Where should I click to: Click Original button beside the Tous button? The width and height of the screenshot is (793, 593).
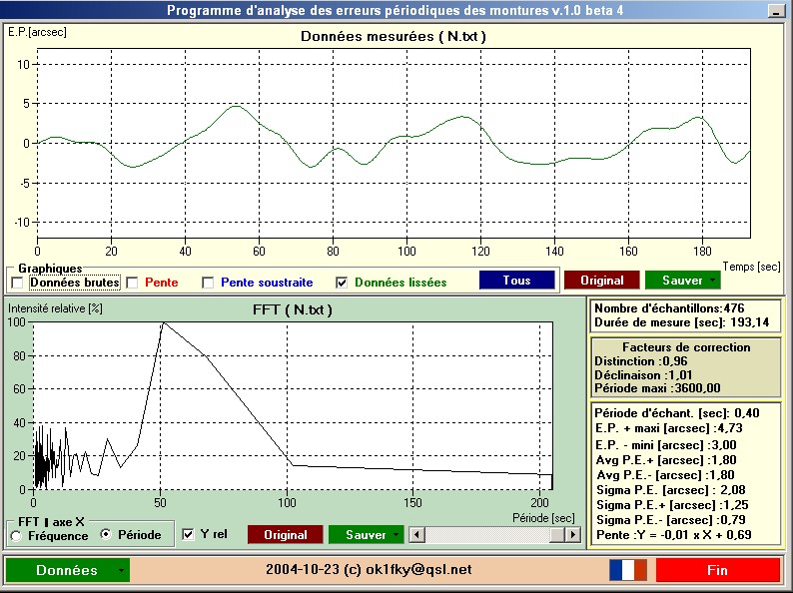click(601, 281)
